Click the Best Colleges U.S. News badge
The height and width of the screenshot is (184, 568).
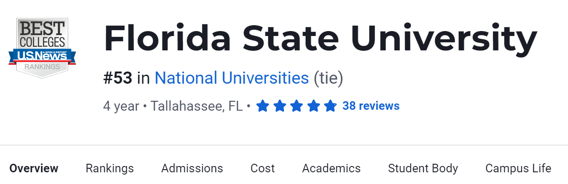42,48
